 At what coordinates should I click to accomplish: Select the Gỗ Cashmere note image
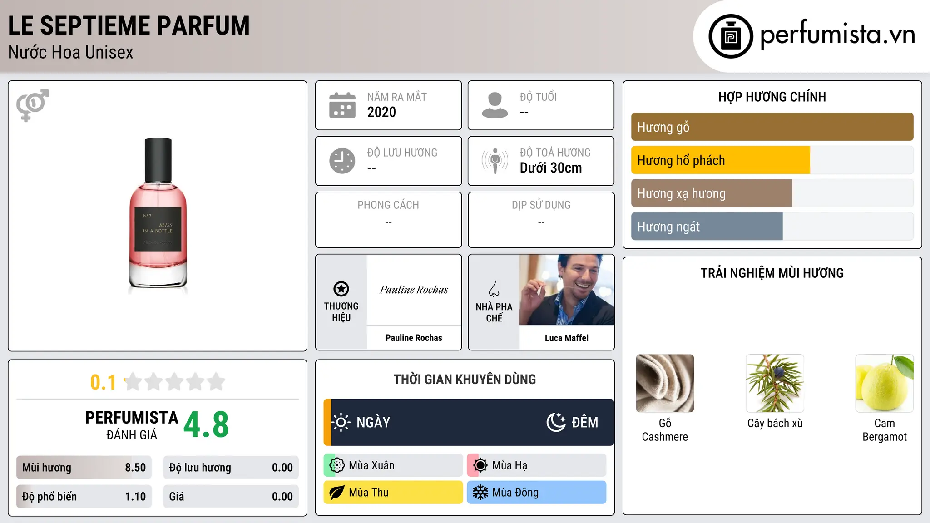click(x=665, y=383)
